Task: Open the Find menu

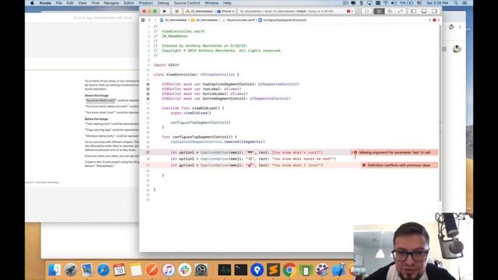Action: coord(95,3)
